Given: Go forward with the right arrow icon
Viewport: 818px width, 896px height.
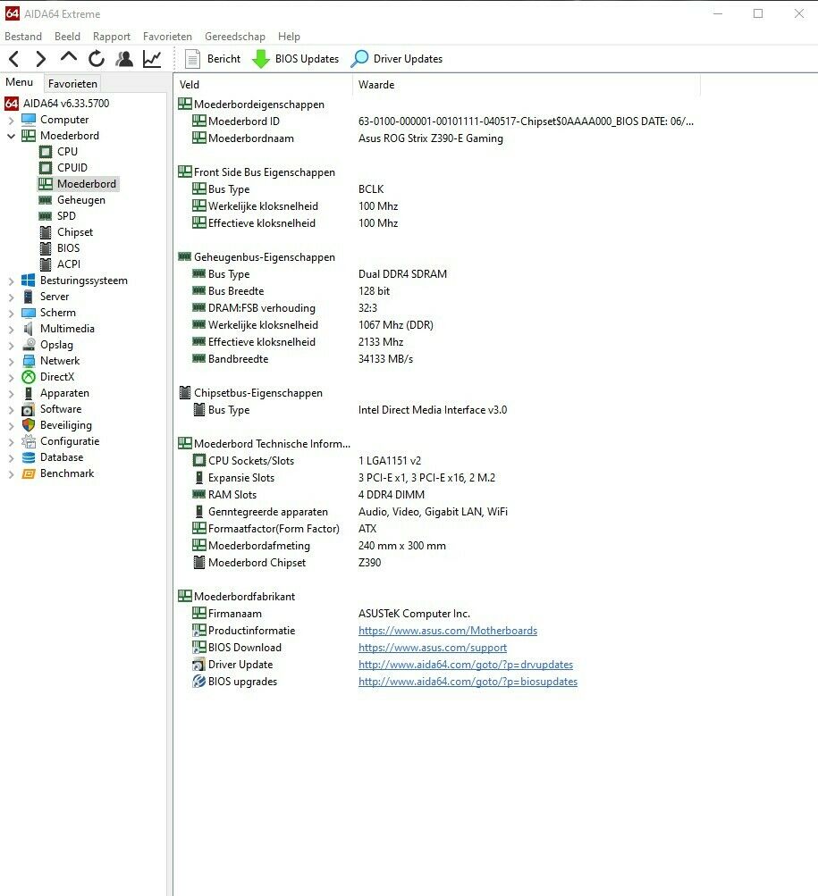Looking at the screenshot, I should (x=40, y=59).
